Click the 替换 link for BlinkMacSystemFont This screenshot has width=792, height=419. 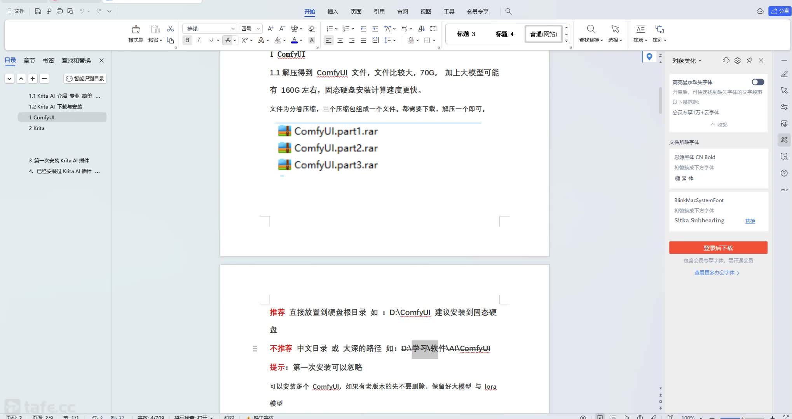(750, 221)
